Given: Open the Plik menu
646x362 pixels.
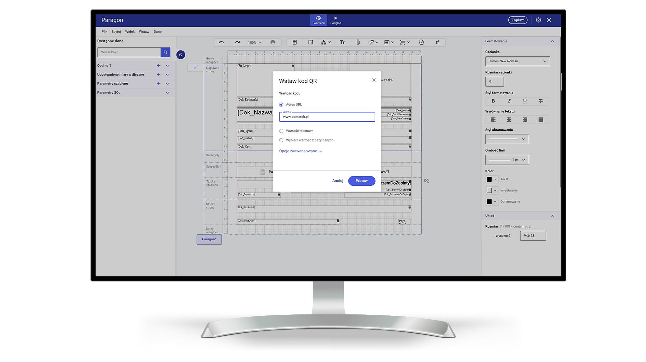Looking at the screenshot, I should (x=104, y=32).
